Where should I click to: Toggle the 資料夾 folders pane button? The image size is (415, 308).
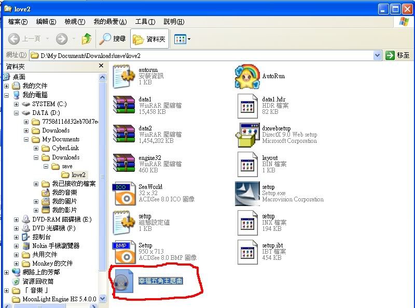[x=149, y=39]
